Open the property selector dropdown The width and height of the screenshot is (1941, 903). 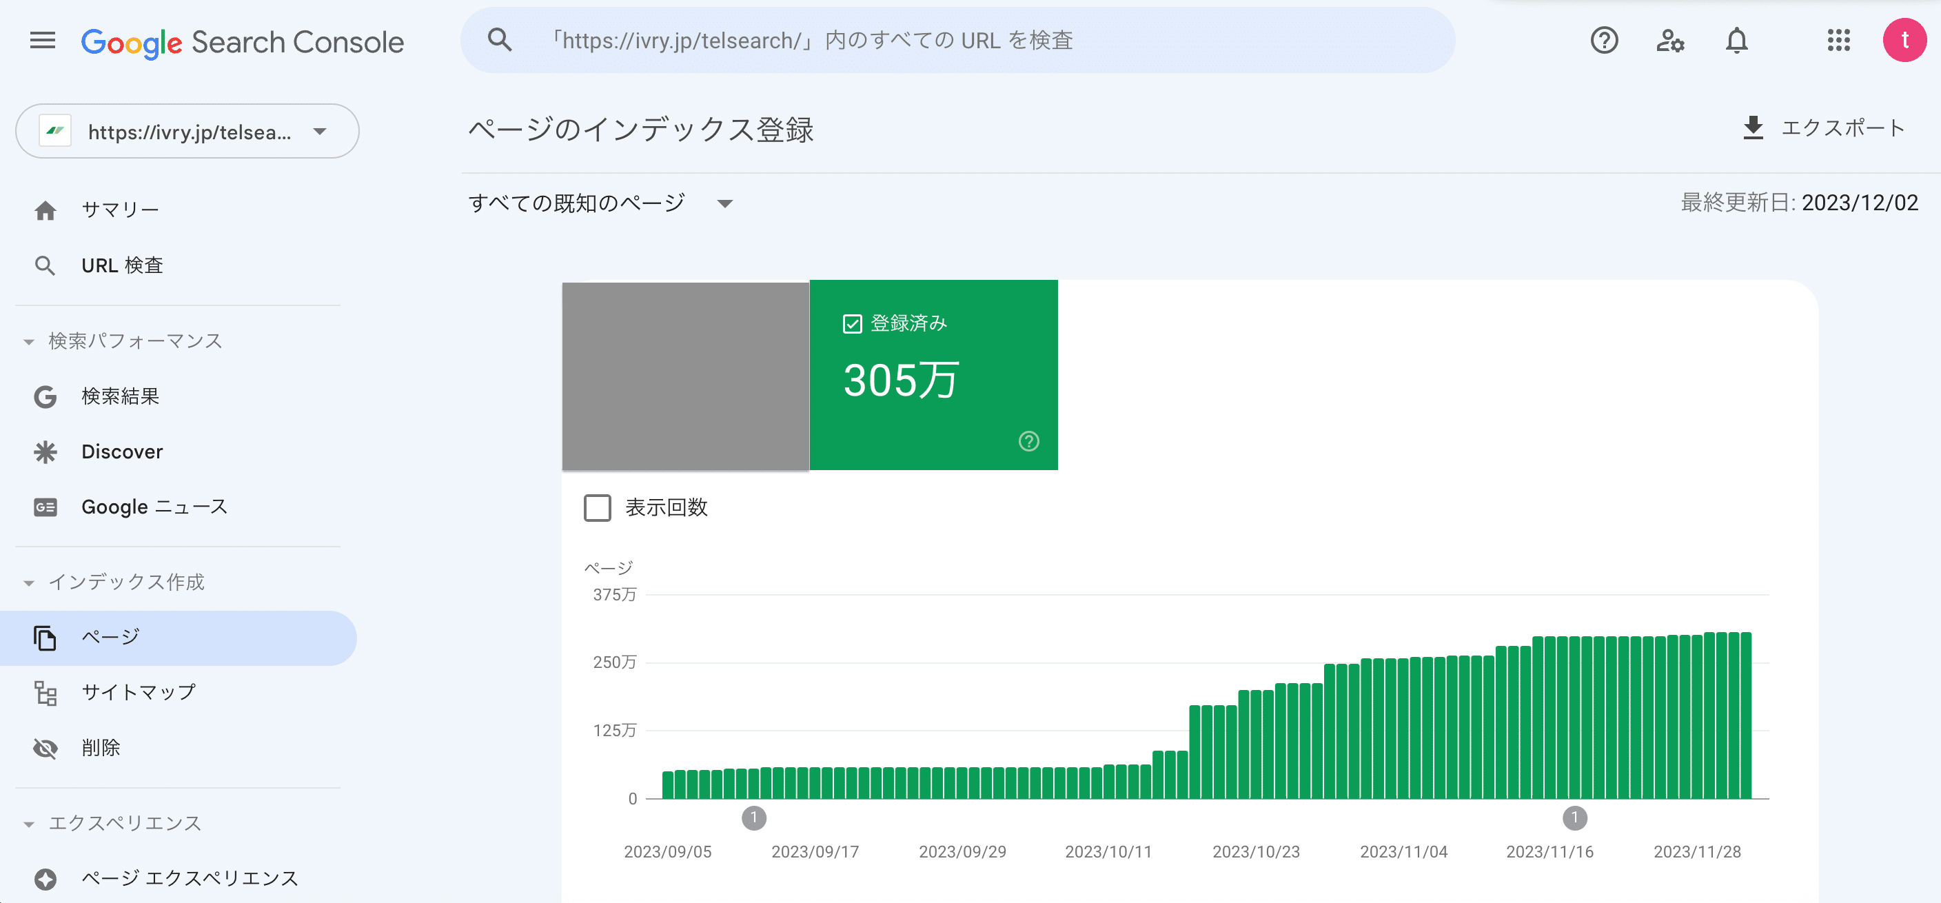pyautogui.click(x=187, y=132)
